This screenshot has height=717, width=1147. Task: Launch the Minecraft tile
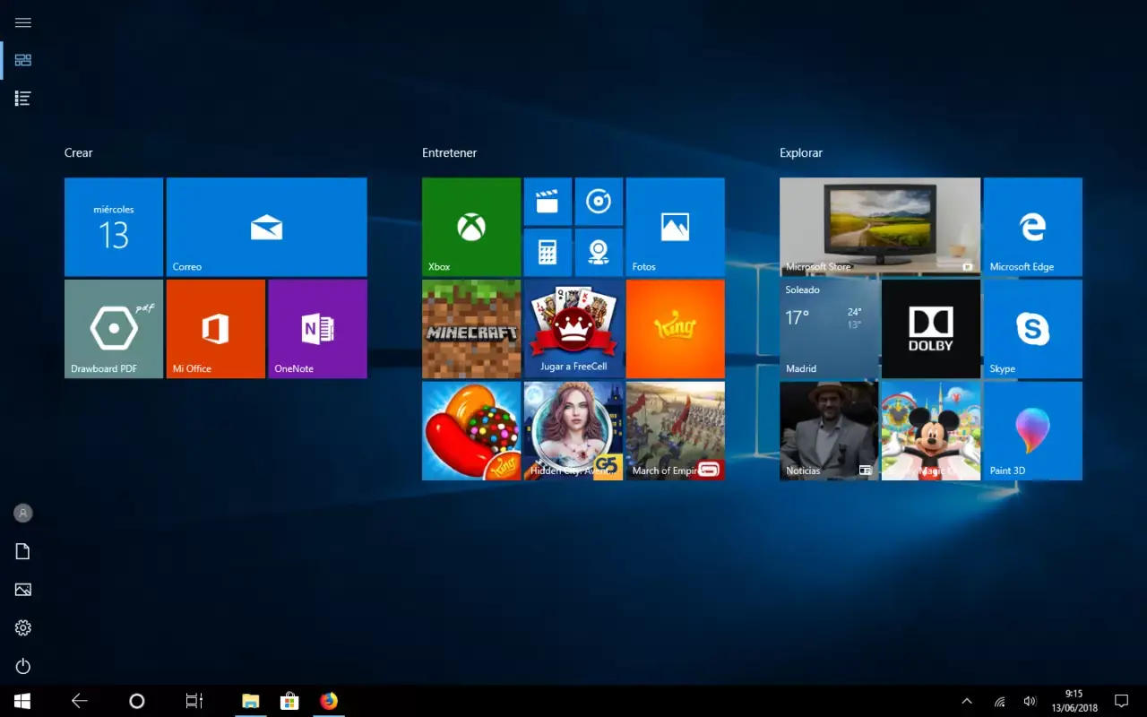[x=471, y=329]
